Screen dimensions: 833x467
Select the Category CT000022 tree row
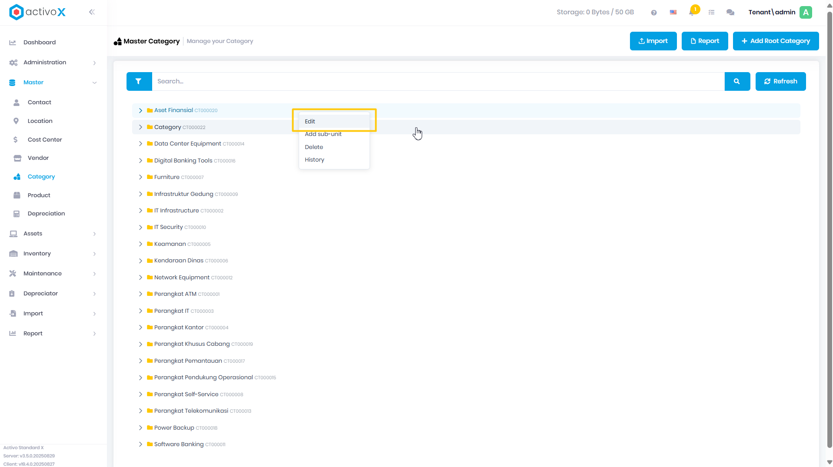coord(466,127)
